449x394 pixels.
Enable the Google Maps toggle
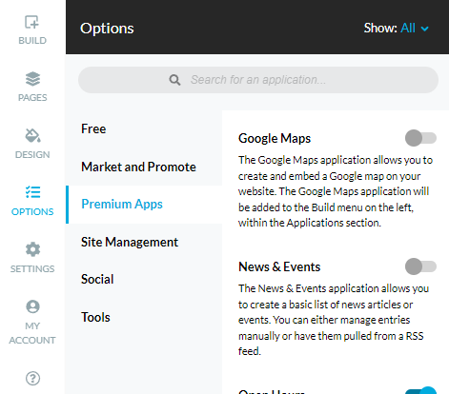coord(420,138)
